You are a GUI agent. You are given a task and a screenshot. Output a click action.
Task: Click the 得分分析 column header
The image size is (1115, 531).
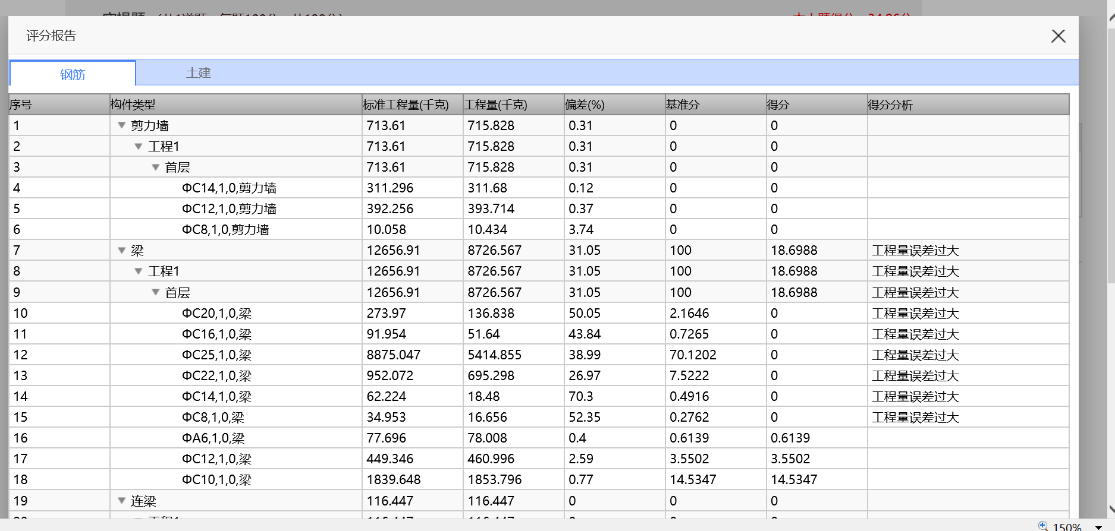(x=968, y=105)
